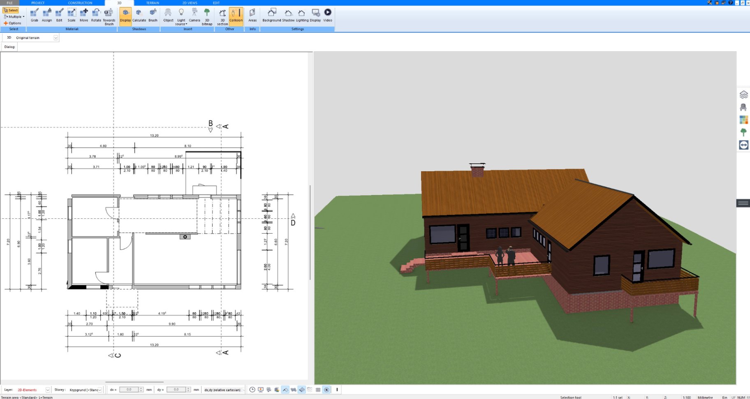The width and height of the screenshot is (750, 399).
Task: Click the Calculate shadows icon
Action: point(139,16)
